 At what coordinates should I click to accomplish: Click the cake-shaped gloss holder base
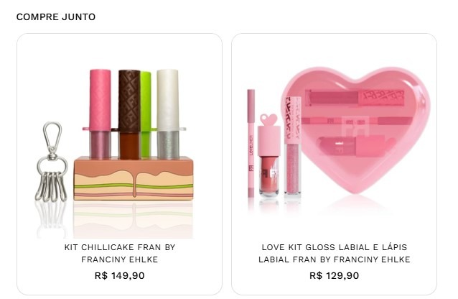[x=134, y=178]
